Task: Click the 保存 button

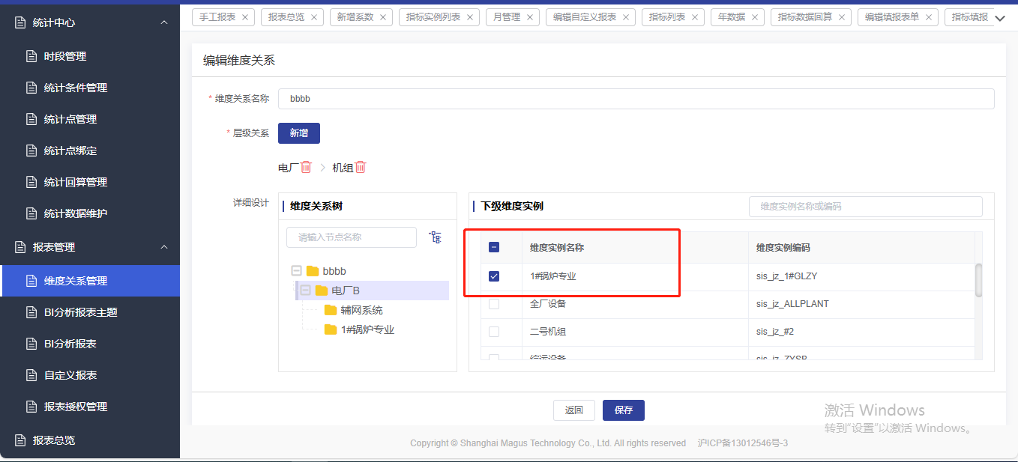Action: [x=623, y=410]
